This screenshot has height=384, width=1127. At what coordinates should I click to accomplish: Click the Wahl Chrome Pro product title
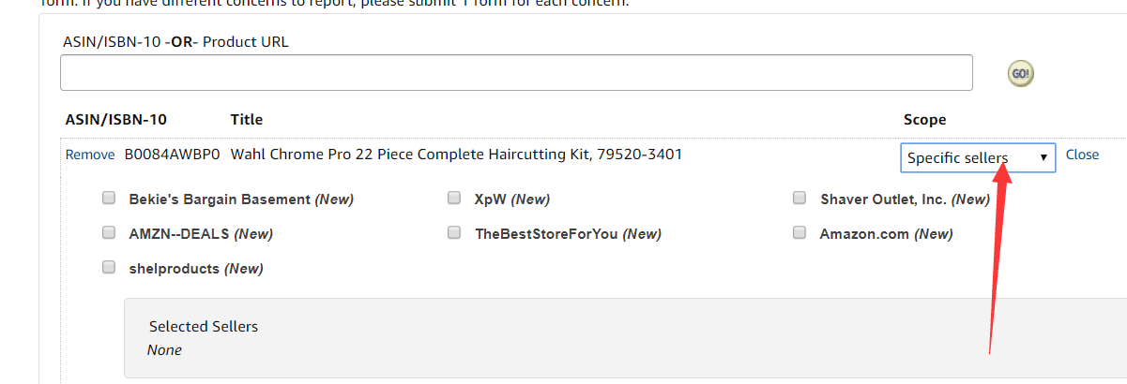click(456, 155)
